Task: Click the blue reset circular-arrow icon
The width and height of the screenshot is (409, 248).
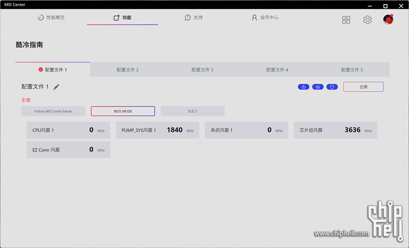Action: [332, 87]
